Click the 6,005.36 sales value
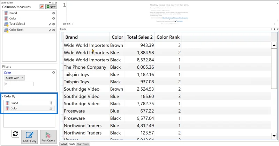Image resolution: width=279 pixels, height=146 pixels. click(x=145, y=67)
